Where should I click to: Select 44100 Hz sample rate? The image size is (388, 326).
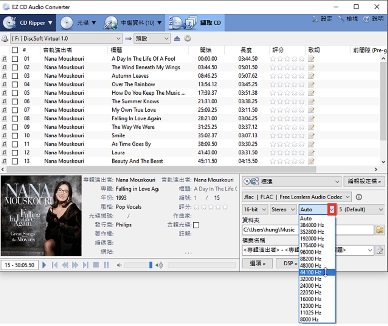pyautogui.click(x=317, y=272)
